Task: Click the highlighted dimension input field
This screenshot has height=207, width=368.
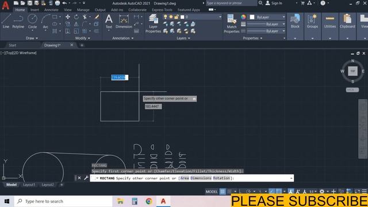Action: click(120, 78)
